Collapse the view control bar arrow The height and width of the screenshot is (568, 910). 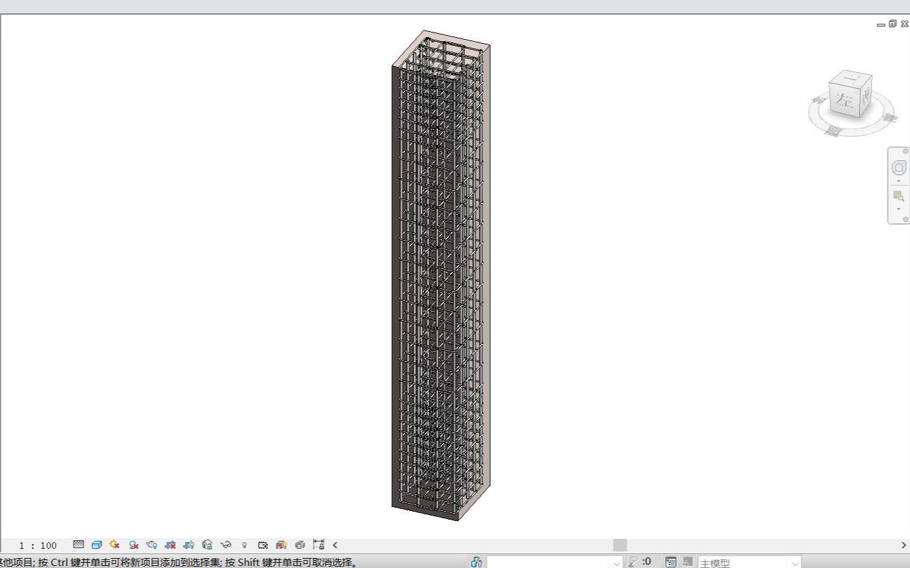(335, 545)
